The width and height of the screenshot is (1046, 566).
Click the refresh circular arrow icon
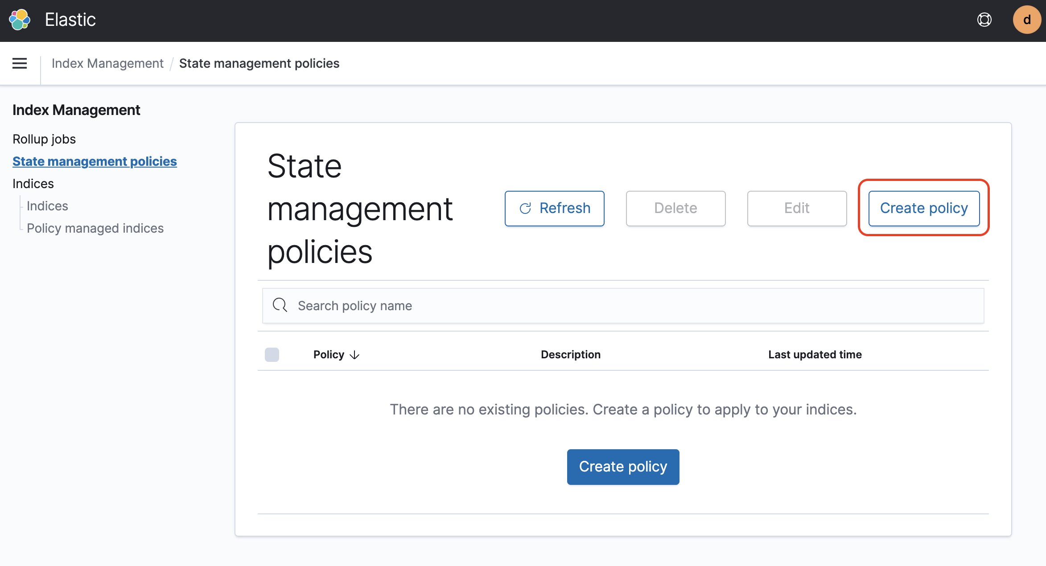click(525, 209)
